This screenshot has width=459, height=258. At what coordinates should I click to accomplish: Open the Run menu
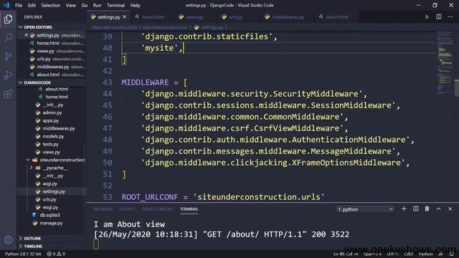coord(97,5)
